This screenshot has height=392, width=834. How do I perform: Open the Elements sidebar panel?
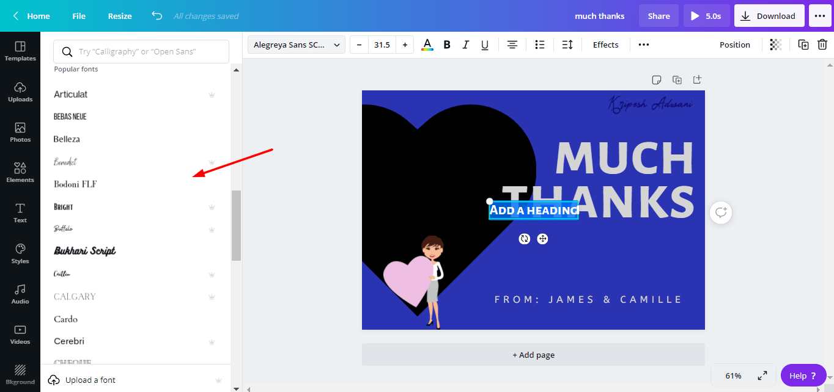click(x=20, y=172)
